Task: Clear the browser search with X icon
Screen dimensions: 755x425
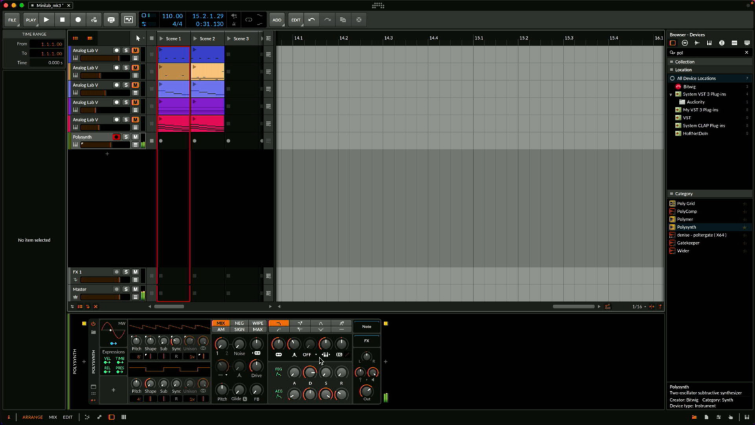Action: (747, 53)
